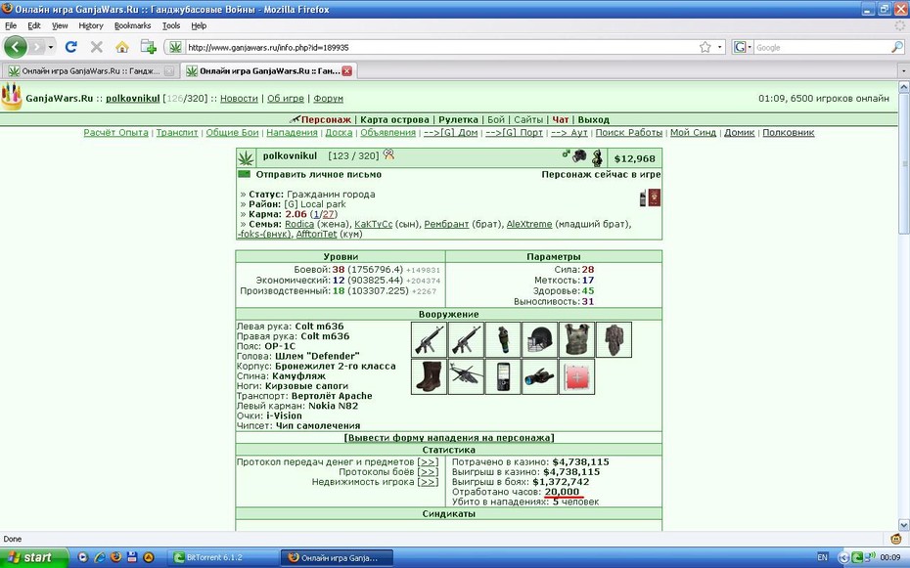The height and width of the screenshot is (568, 910).
Task: Click the birthday cake site logo
Action: [x=11, y=96]
